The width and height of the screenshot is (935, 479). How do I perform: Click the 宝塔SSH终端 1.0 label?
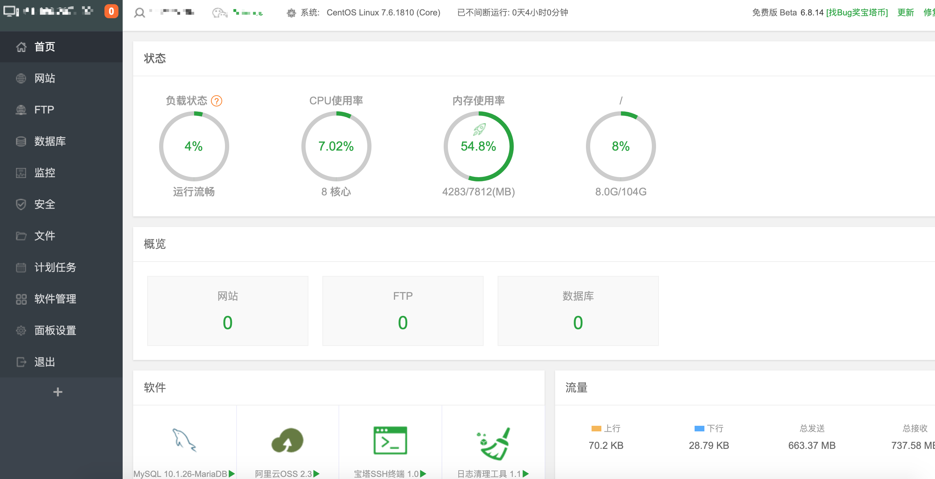point(386,473)
